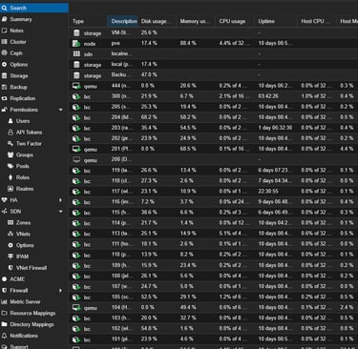This screenshot has width=358, height=349.
Task: Collapse the SDN section arrow
Action: click(x=60, y=212)
